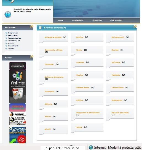Viewport: 142px width, 150px height.
Task: Click the 'Guadagna con il tuo sito' banner
Action: click(18, 135)
